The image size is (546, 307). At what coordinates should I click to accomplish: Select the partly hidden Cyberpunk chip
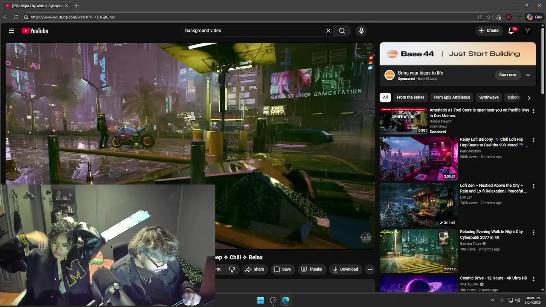point(514,97)
